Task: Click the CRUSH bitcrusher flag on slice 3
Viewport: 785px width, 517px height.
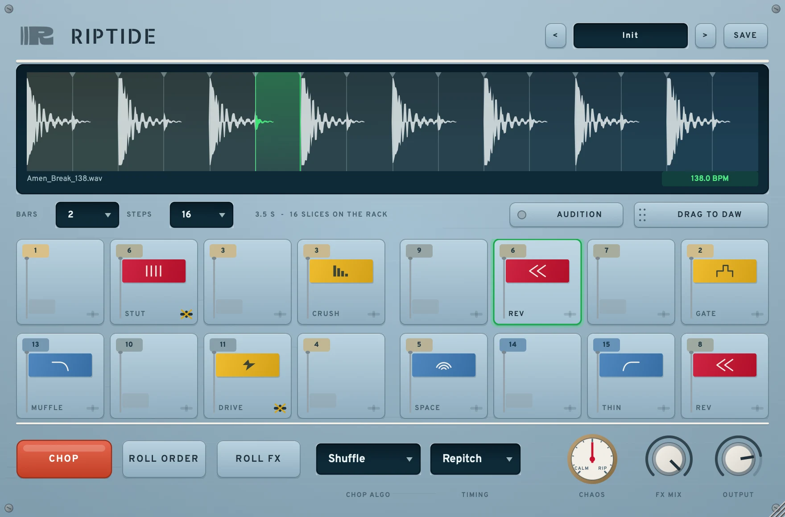Action: pos(341,271)
